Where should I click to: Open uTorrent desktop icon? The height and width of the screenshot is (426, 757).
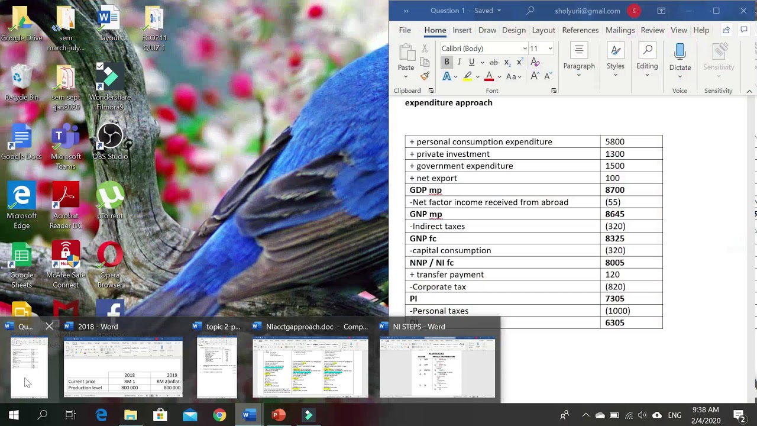(x=110, y=201)
